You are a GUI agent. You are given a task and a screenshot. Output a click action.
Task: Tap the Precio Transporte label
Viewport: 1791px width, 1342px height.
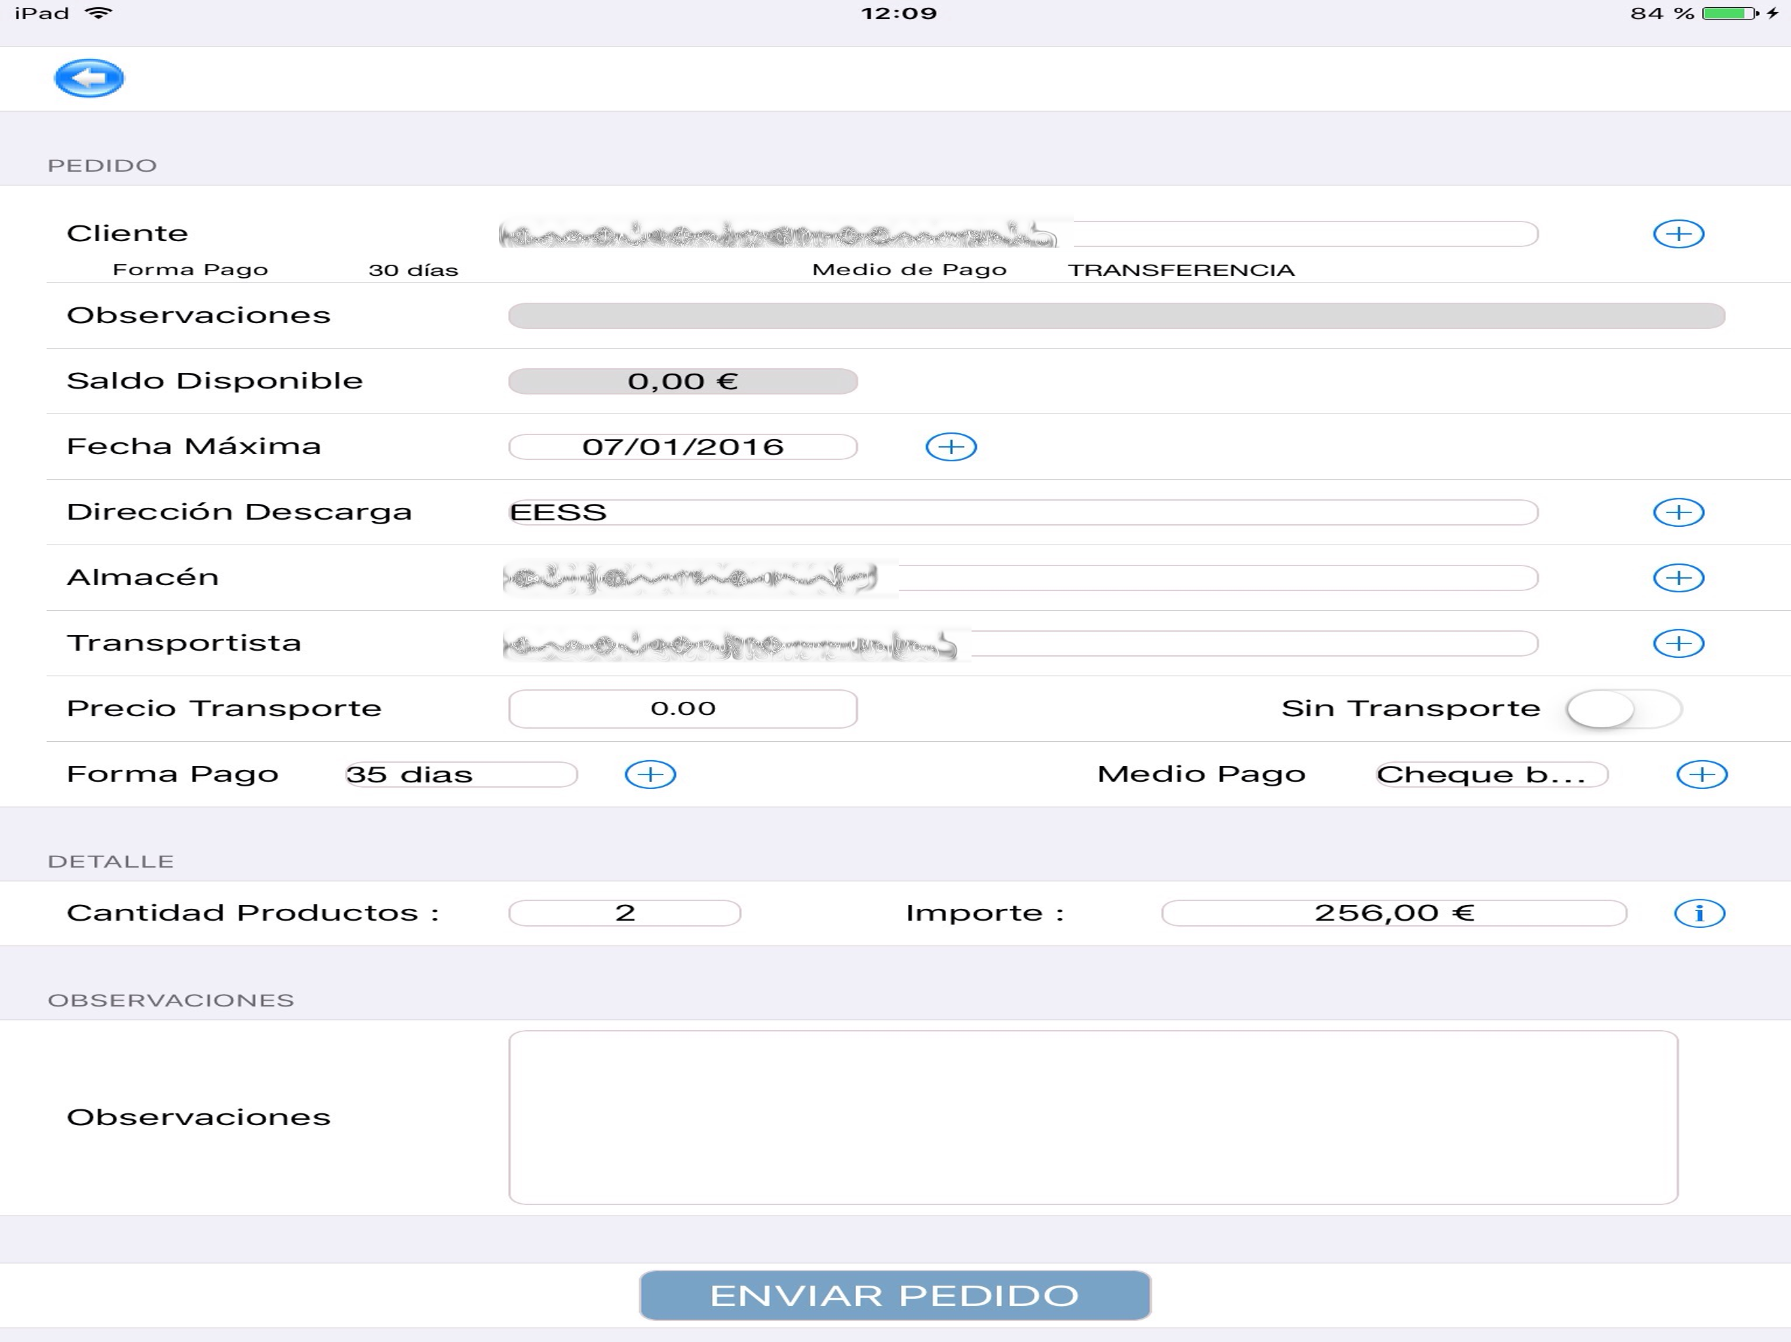[224, 708]
